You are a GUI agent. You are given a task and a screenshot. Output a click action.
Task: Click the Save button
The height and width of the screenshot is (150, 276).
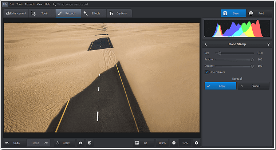pos(233,13)
